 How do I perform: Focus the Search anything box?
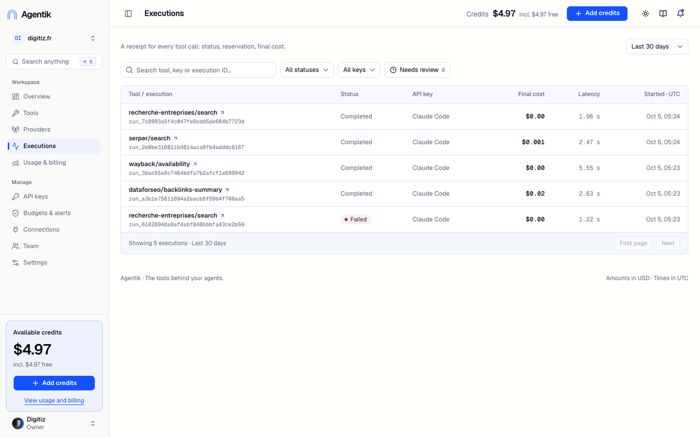54,62
